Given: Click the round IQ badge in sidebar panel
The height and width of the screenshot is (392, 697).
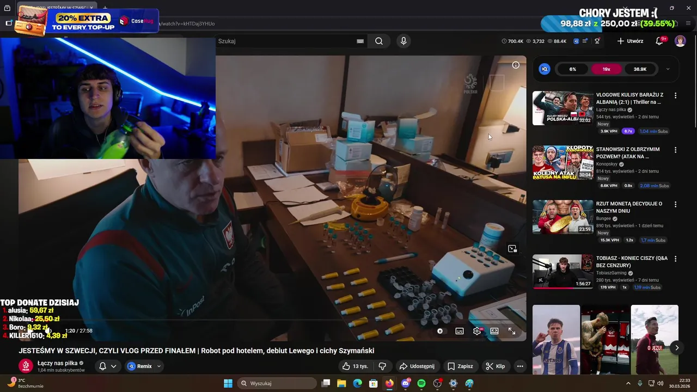Looking at the screenshot, I should 545,69.
